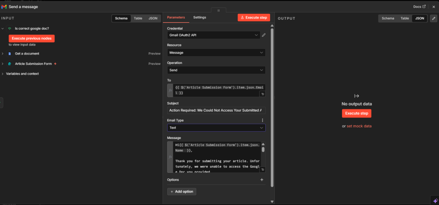Open the Parameters tab
439x205 pixels.
click(x=176, y=17)
